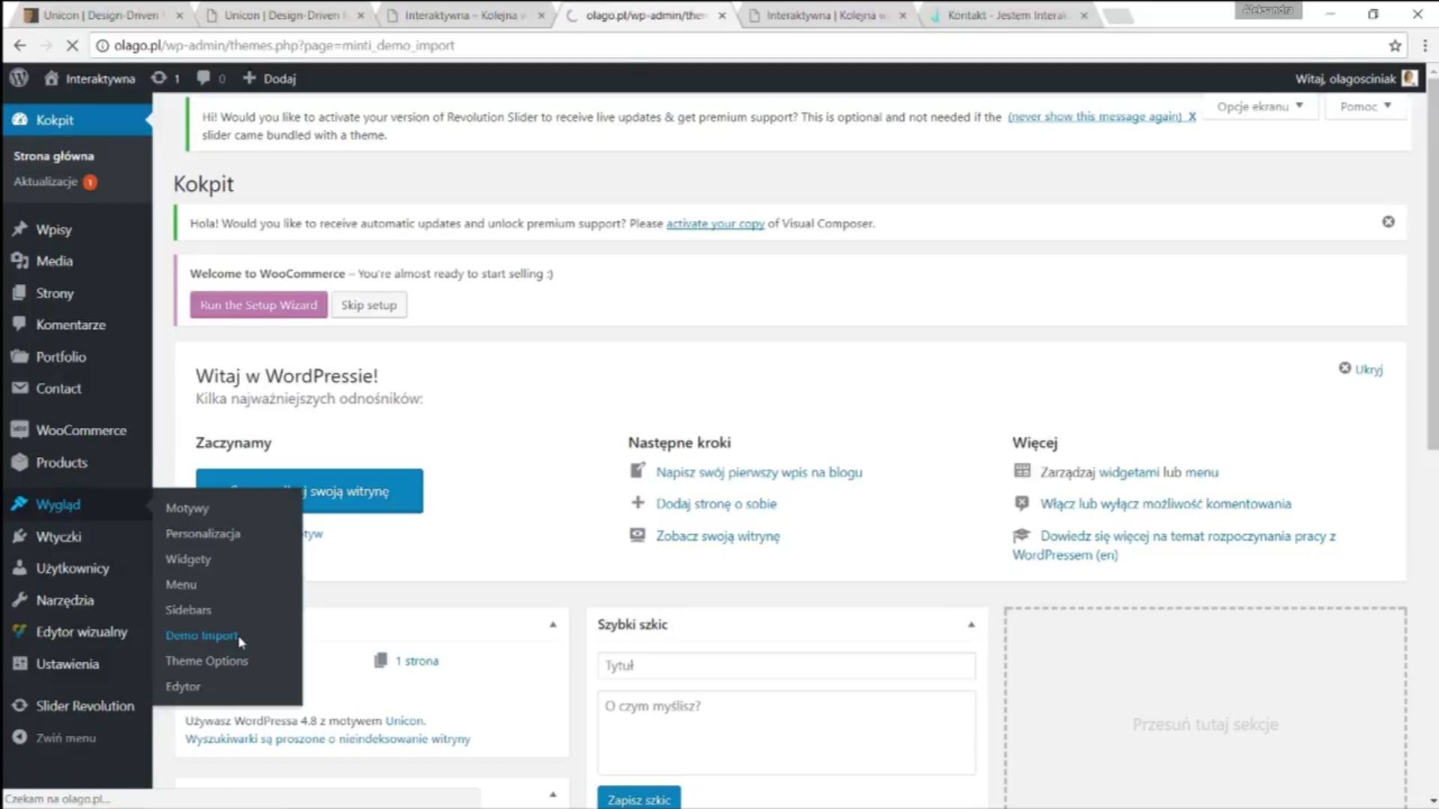Screen dimensions: 1439x809
Task: Bookmark this page with the star icon
Action: point(1395,46)
